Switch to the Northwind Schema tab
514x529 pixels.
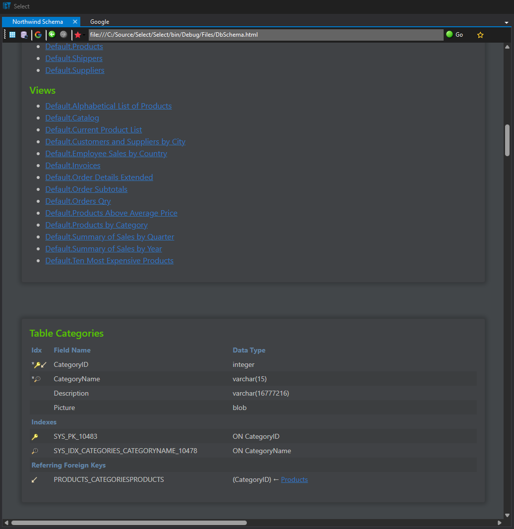pos(38,22)
